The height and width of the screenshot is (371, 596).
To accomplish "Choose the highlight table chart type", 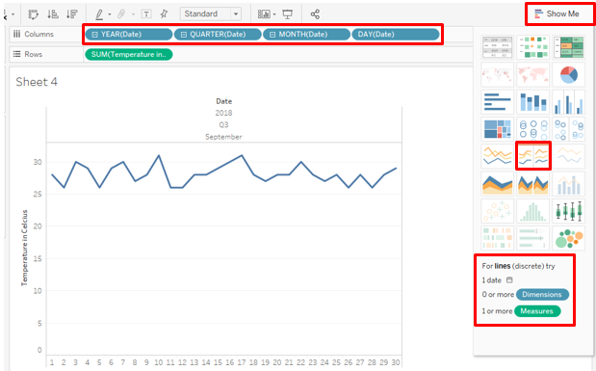I will [x=569, y=47].
